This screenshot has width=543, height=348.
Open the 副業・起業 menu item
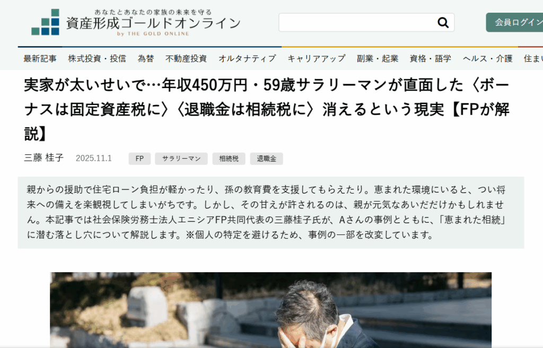point(378,59)
